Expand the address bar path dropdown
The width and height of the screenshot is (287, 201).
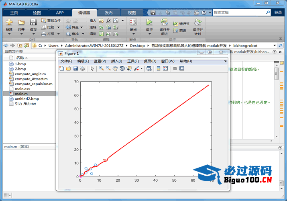tap(275, 45)
